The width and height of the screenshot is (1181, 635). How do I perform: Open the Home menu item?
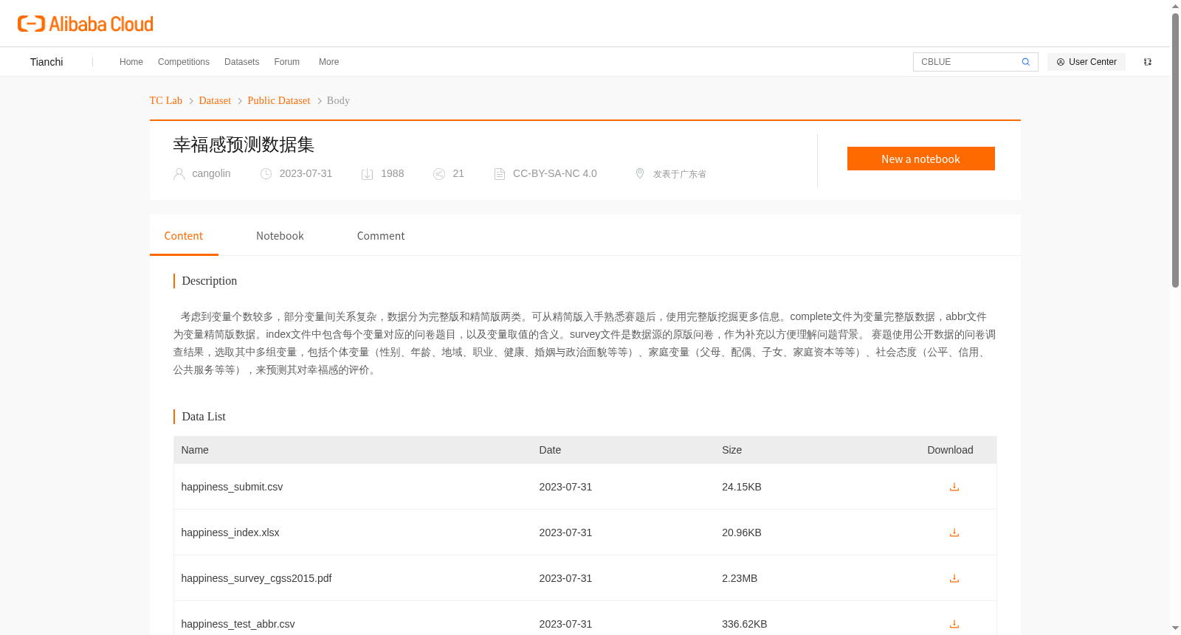point(131,62)
